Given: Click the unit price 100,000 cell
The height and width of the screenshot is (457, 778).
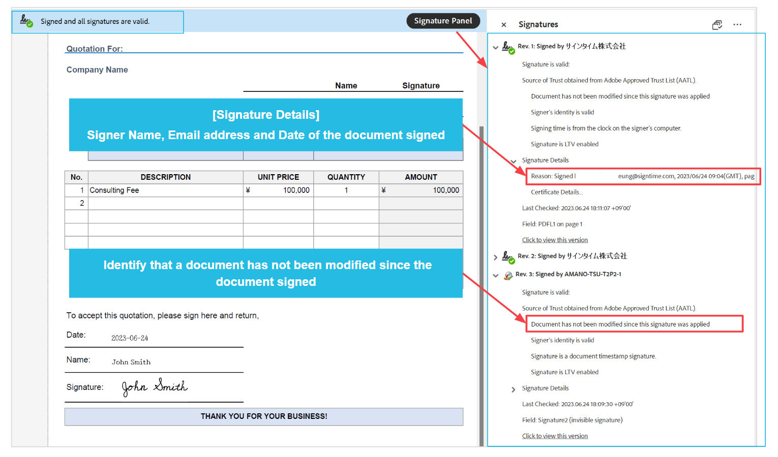Looking at the screenshot, I should click(278, 190).
